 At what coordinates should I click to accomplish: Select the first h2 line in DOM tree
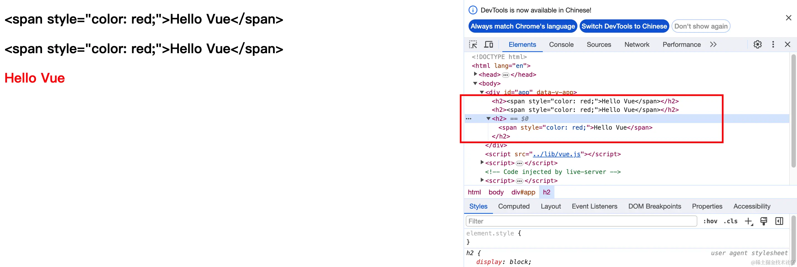coord(585,101)
